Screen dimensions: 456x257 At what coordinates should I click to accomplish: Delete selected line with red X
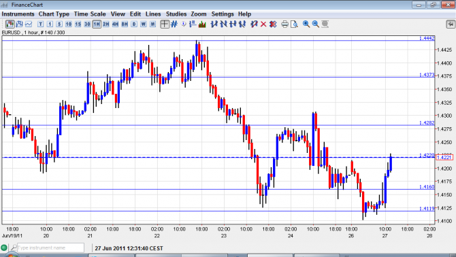(263, 24)
